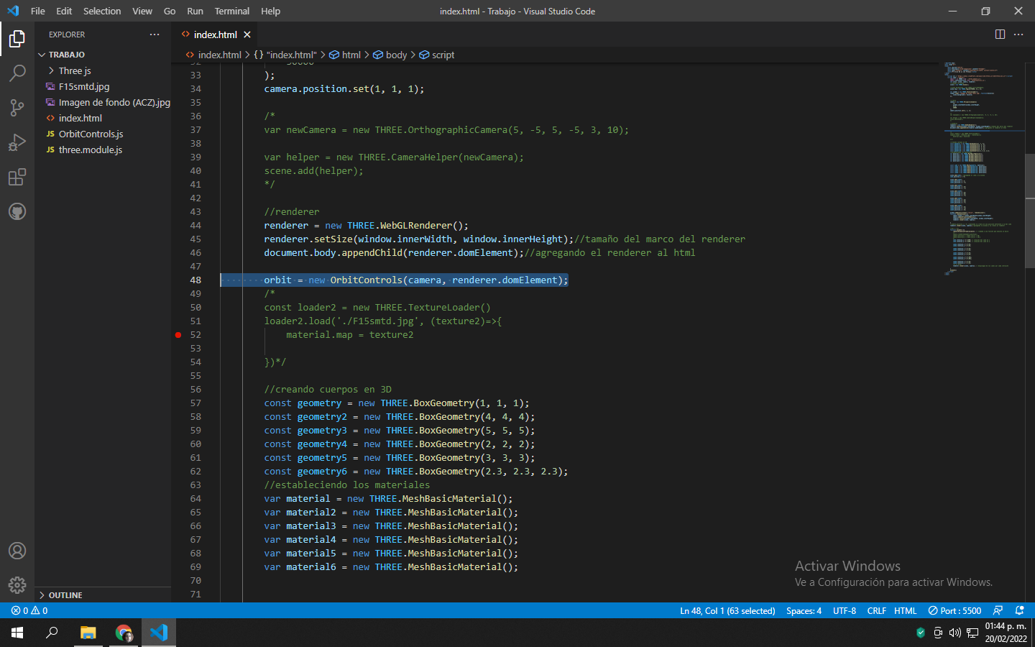The width and height of the screenshot is (1035, 647).
Task: Open the Explorer view in activity bar
Action: pos(17,38)
